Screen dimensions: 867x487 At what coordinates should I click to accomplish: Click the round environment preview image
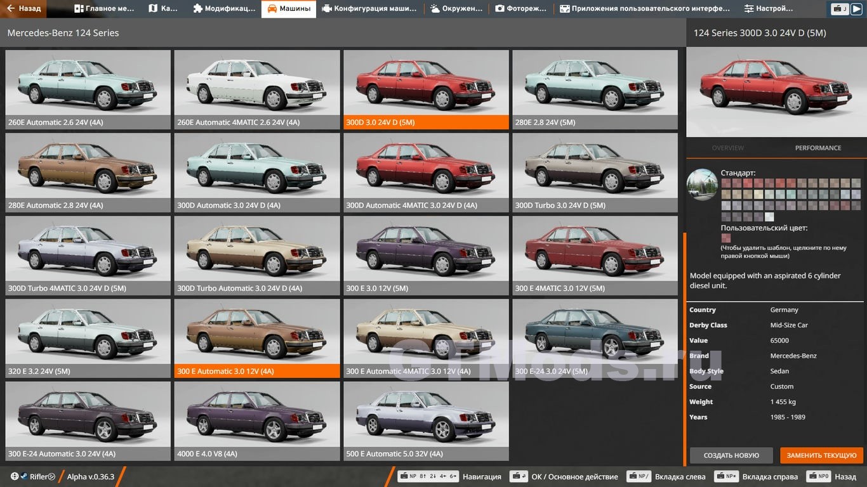[703, 185]
